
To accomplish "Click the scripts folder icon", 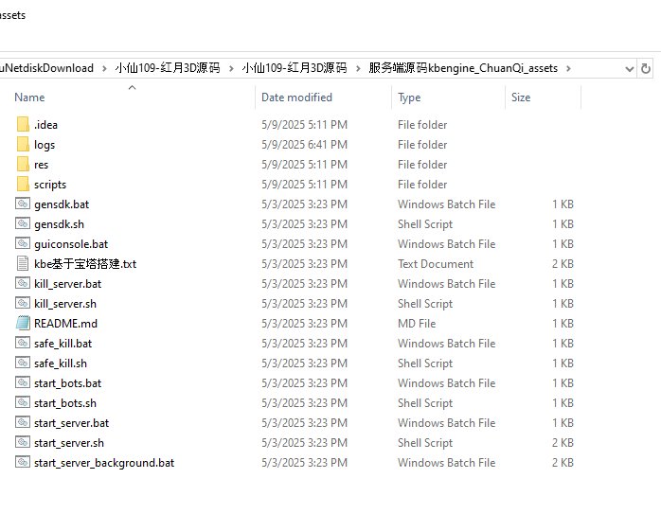I will point(23,185).
